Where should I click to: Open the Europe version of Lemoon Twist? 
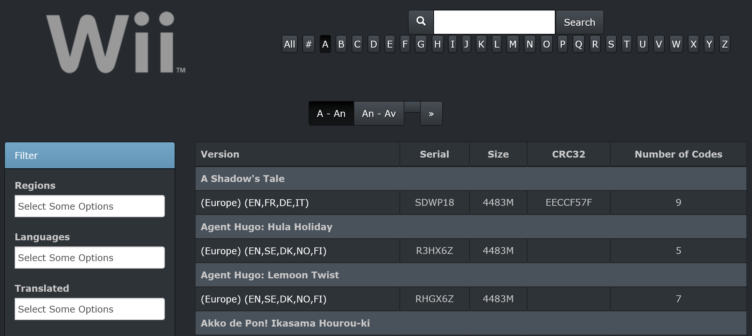(264, 299)
